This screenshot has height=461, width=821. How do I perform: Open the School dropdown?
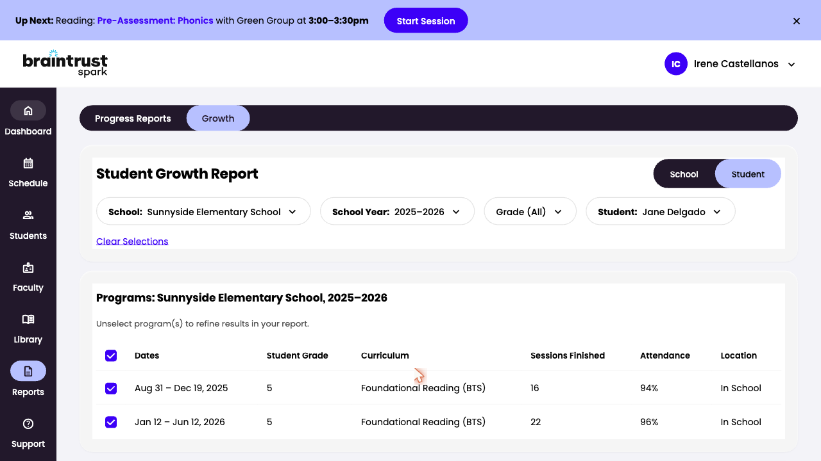[203, 212]
